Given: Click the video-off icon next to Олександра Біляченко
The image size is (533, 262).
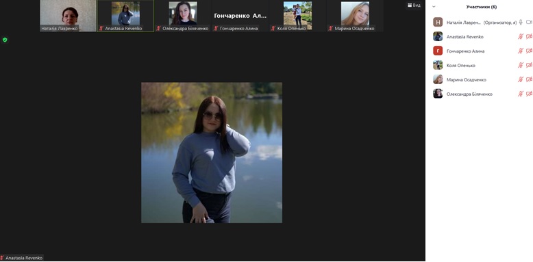Looking at the screenshot, I should 529,94.
